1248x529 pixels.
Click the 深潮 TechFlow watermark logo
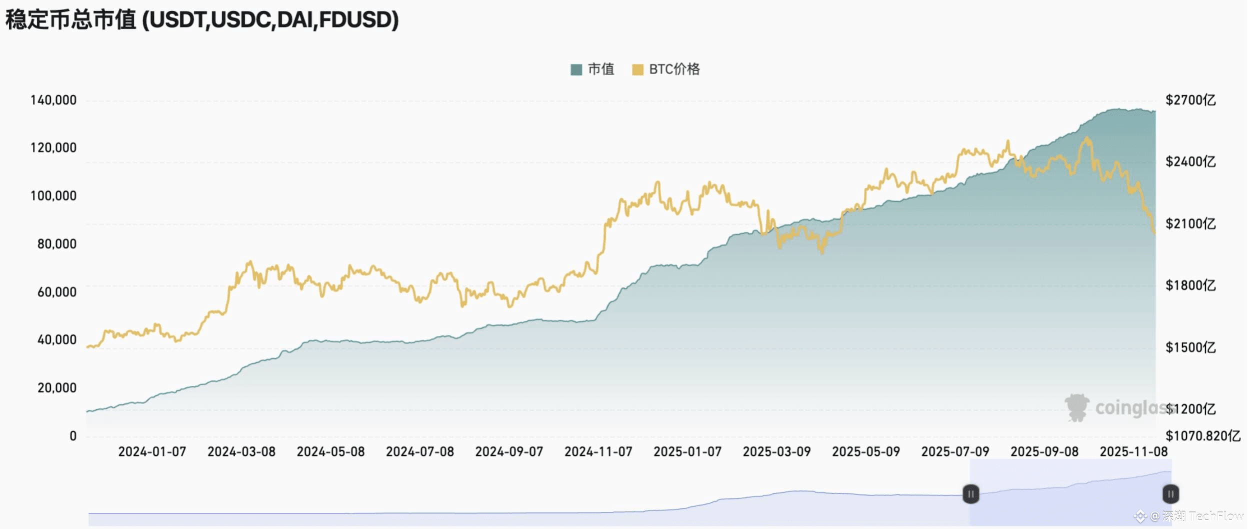pos(1139,516)
